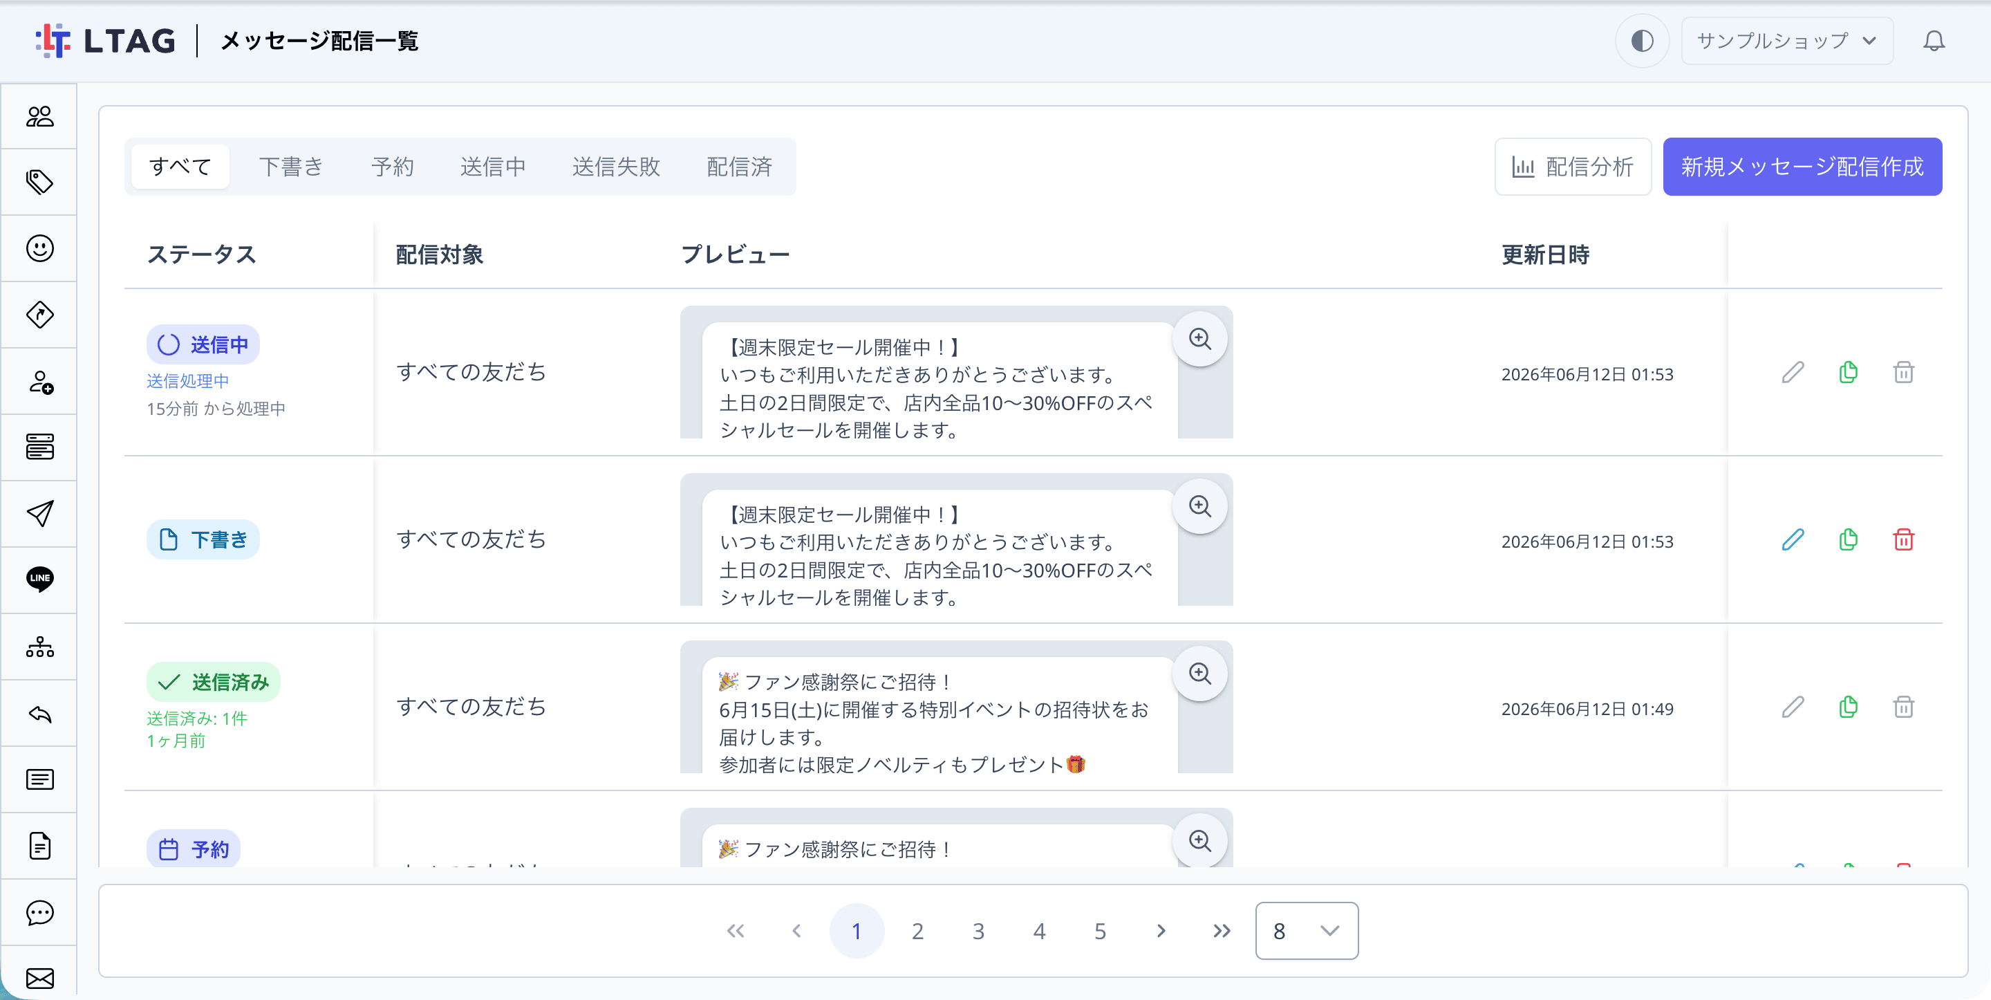
Task: Go to next page with single chevron
Action: point(1161,931)
